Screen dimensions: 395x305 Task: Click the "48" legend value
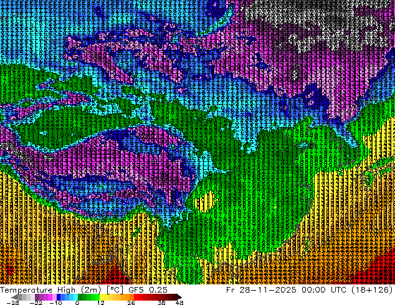coord(179,303)
